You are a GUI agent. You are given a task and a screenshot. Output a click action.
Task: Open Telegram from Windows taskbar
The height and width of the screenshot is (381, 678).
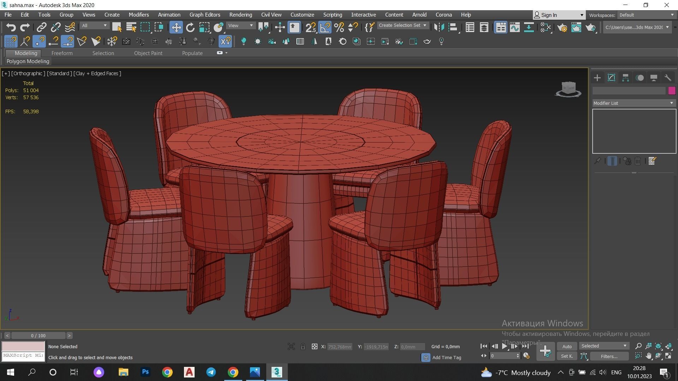(x=211, y=372)
